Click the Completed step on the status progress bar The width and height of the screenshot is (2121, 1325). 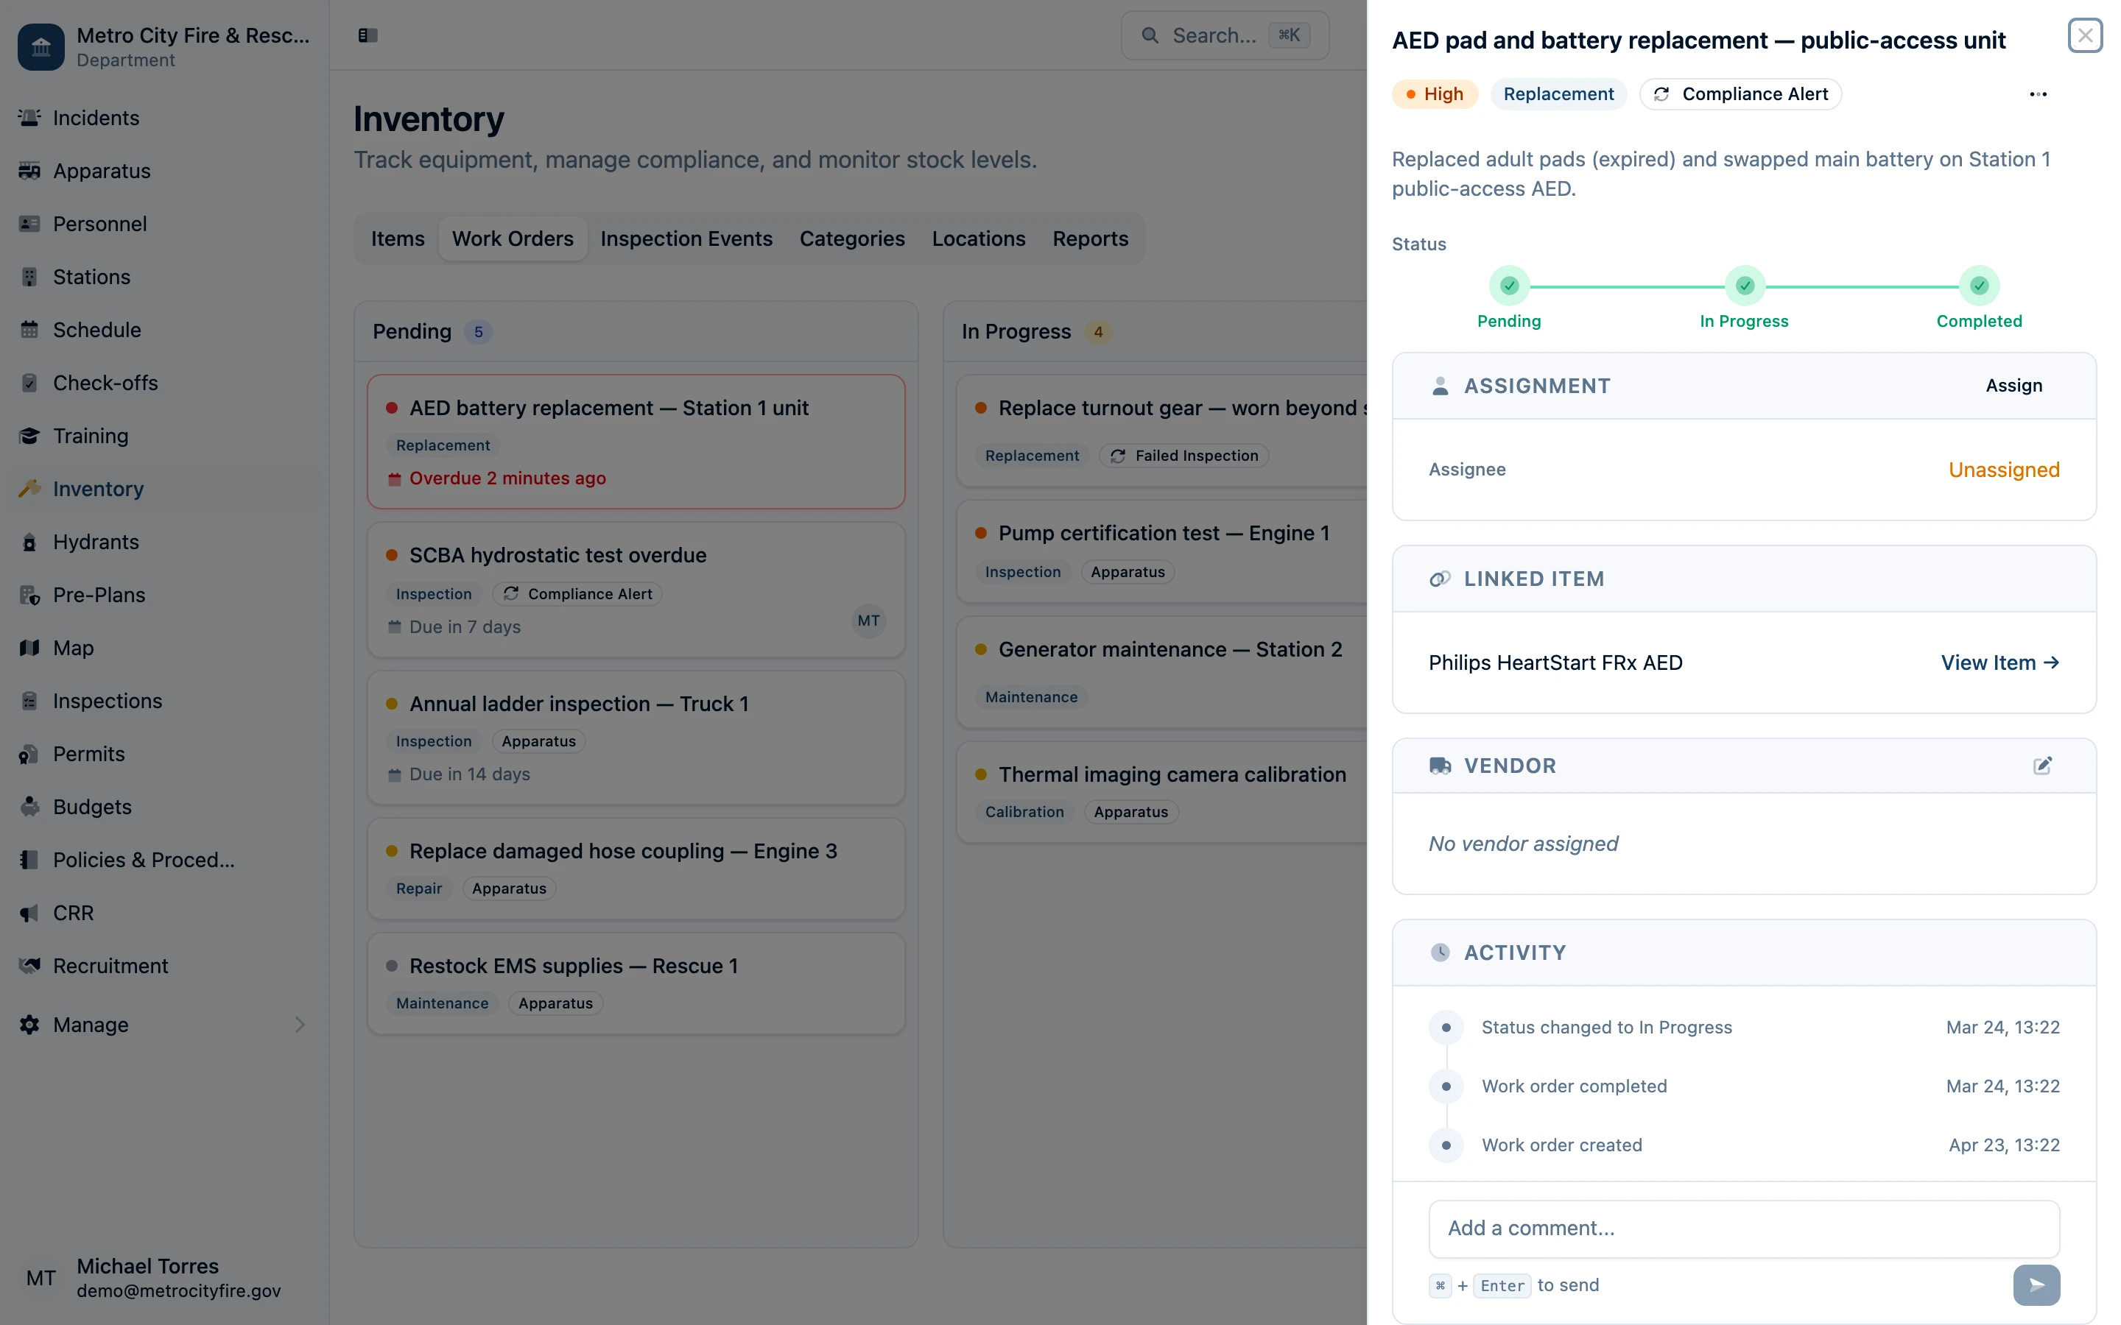[x=1980, y=285]
